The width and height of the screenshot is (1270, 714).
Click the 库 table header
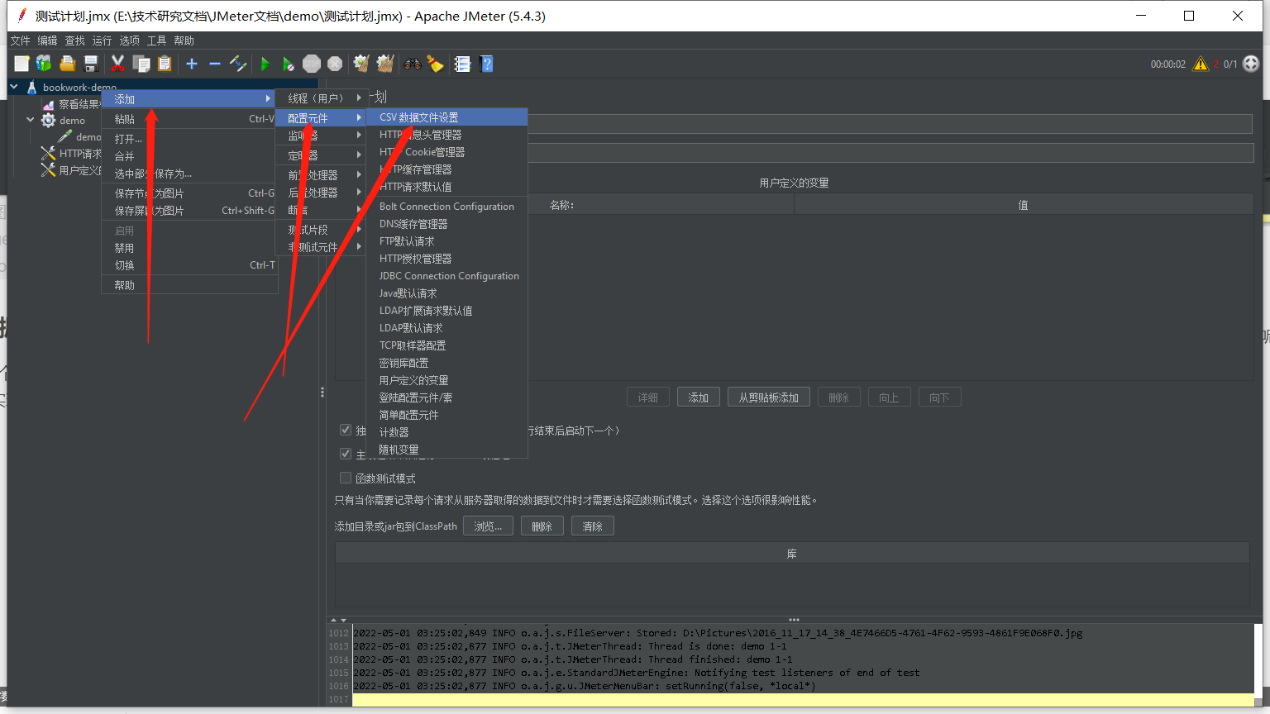pyautogui.click(x=792, y=554)
